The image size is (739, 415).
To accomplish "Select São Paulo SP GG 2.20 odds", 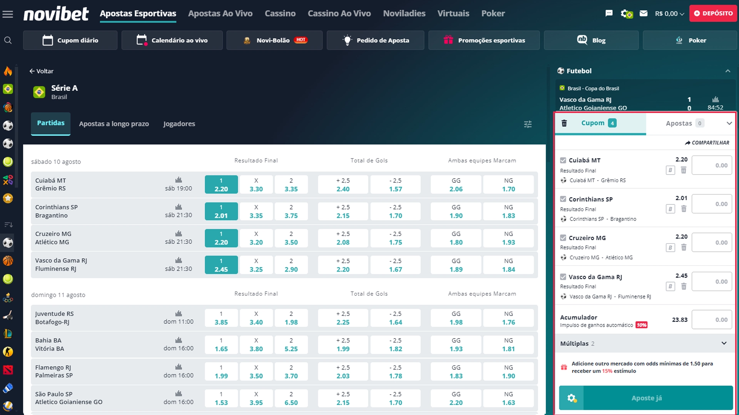I will [456, 398].
